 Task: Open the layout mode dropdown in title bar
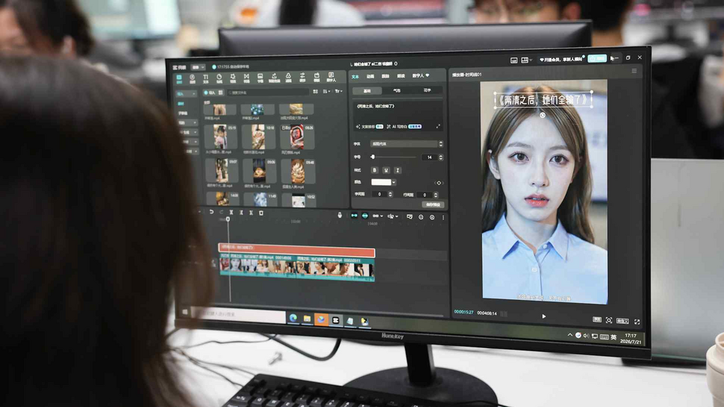pos(526,60)
